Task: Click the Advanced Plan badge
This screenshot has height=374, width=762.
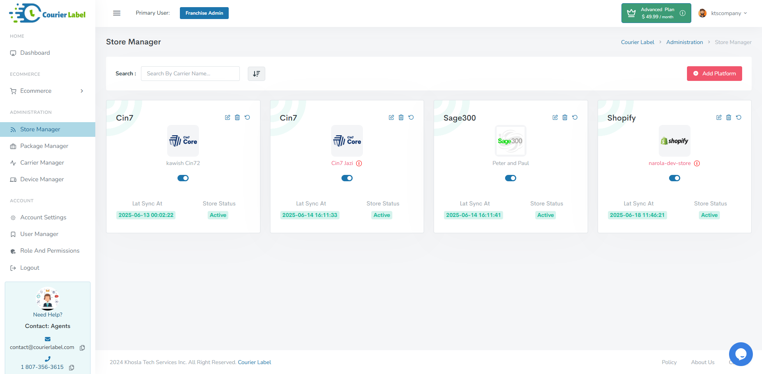Action: (656, 13)
